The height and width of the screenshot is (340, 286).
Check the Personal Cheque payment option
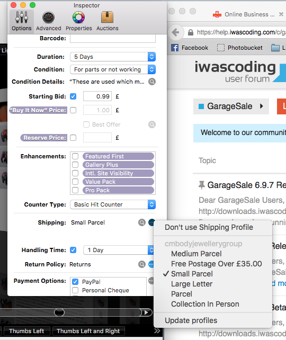point(75,290)
